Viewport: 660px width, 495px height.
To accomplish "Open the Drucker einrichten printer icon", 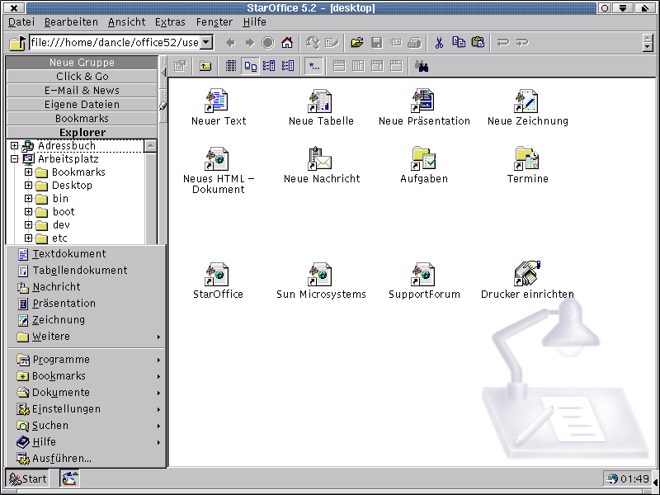I will click(x=527, y=274).
